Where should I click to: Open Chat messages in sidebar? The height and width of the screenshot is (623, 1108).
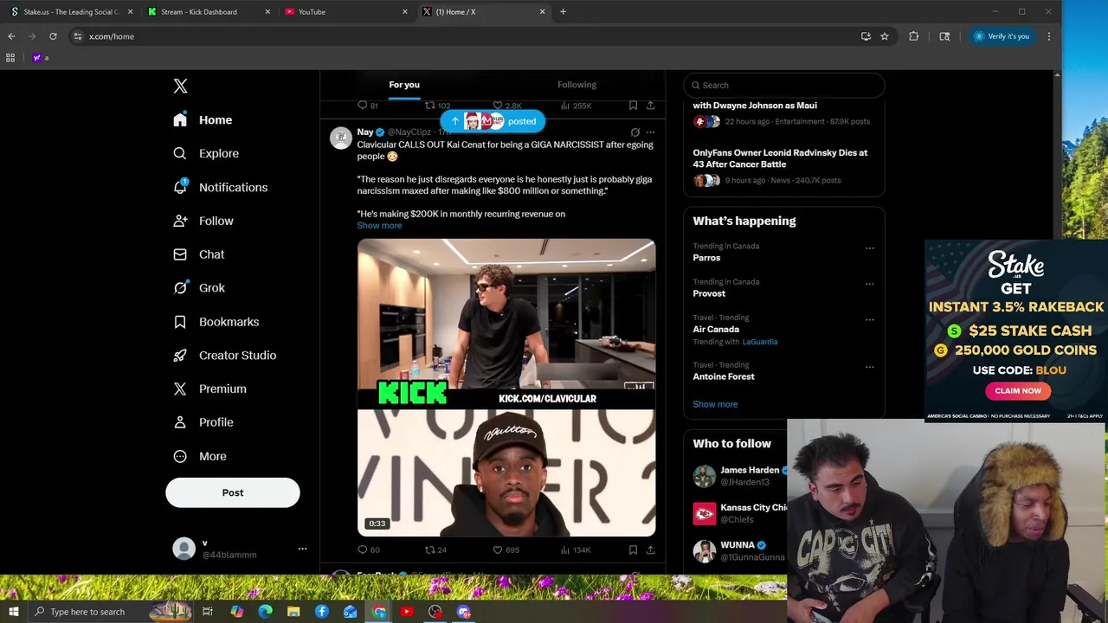199,254
